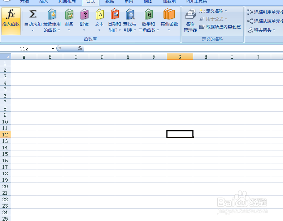Click the small fx button beside formula bar

point(79,48)
